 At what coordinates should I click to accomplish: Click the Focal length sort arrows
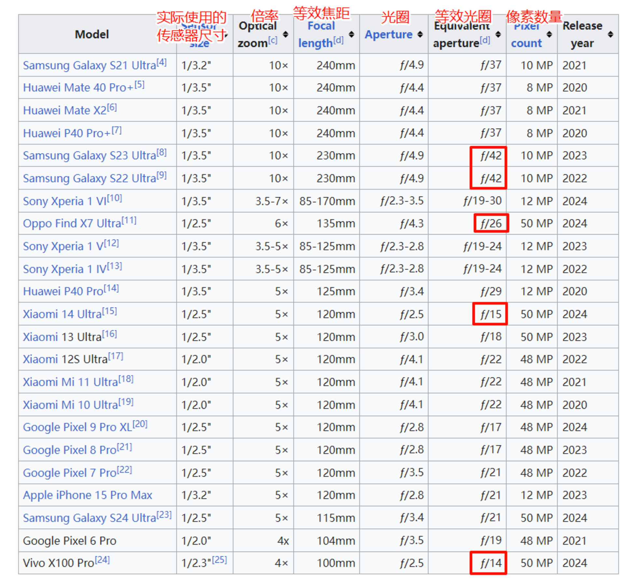coord(351,34)
